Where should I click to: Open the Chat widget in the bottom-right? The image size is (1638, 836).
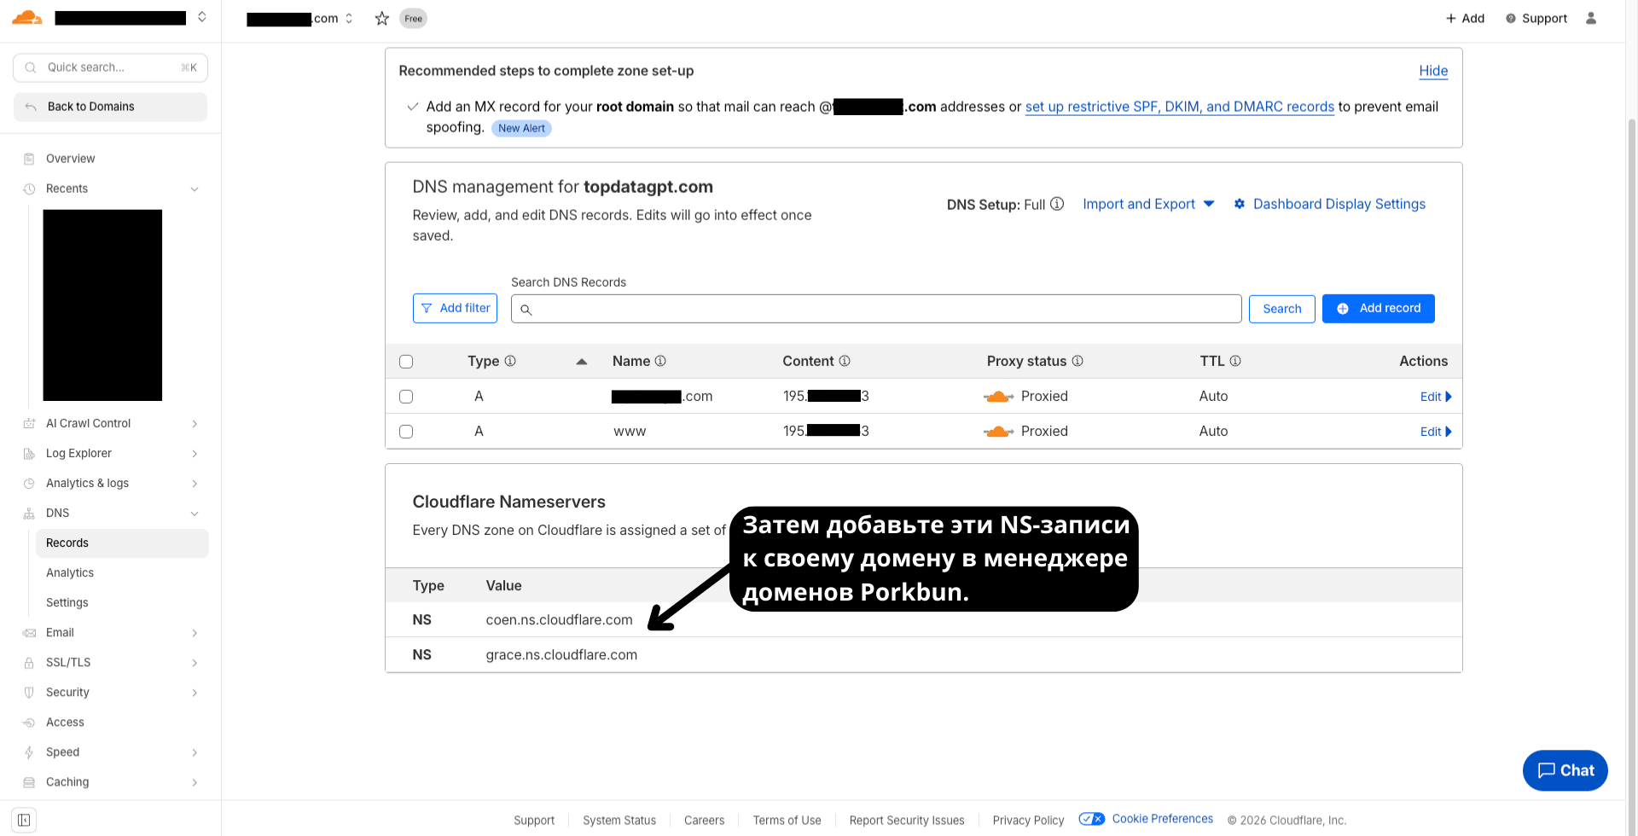click(1565, 770)
